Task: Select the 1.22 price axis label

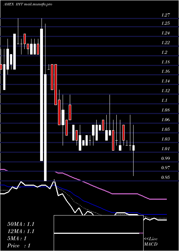Action: pos(165,43)
